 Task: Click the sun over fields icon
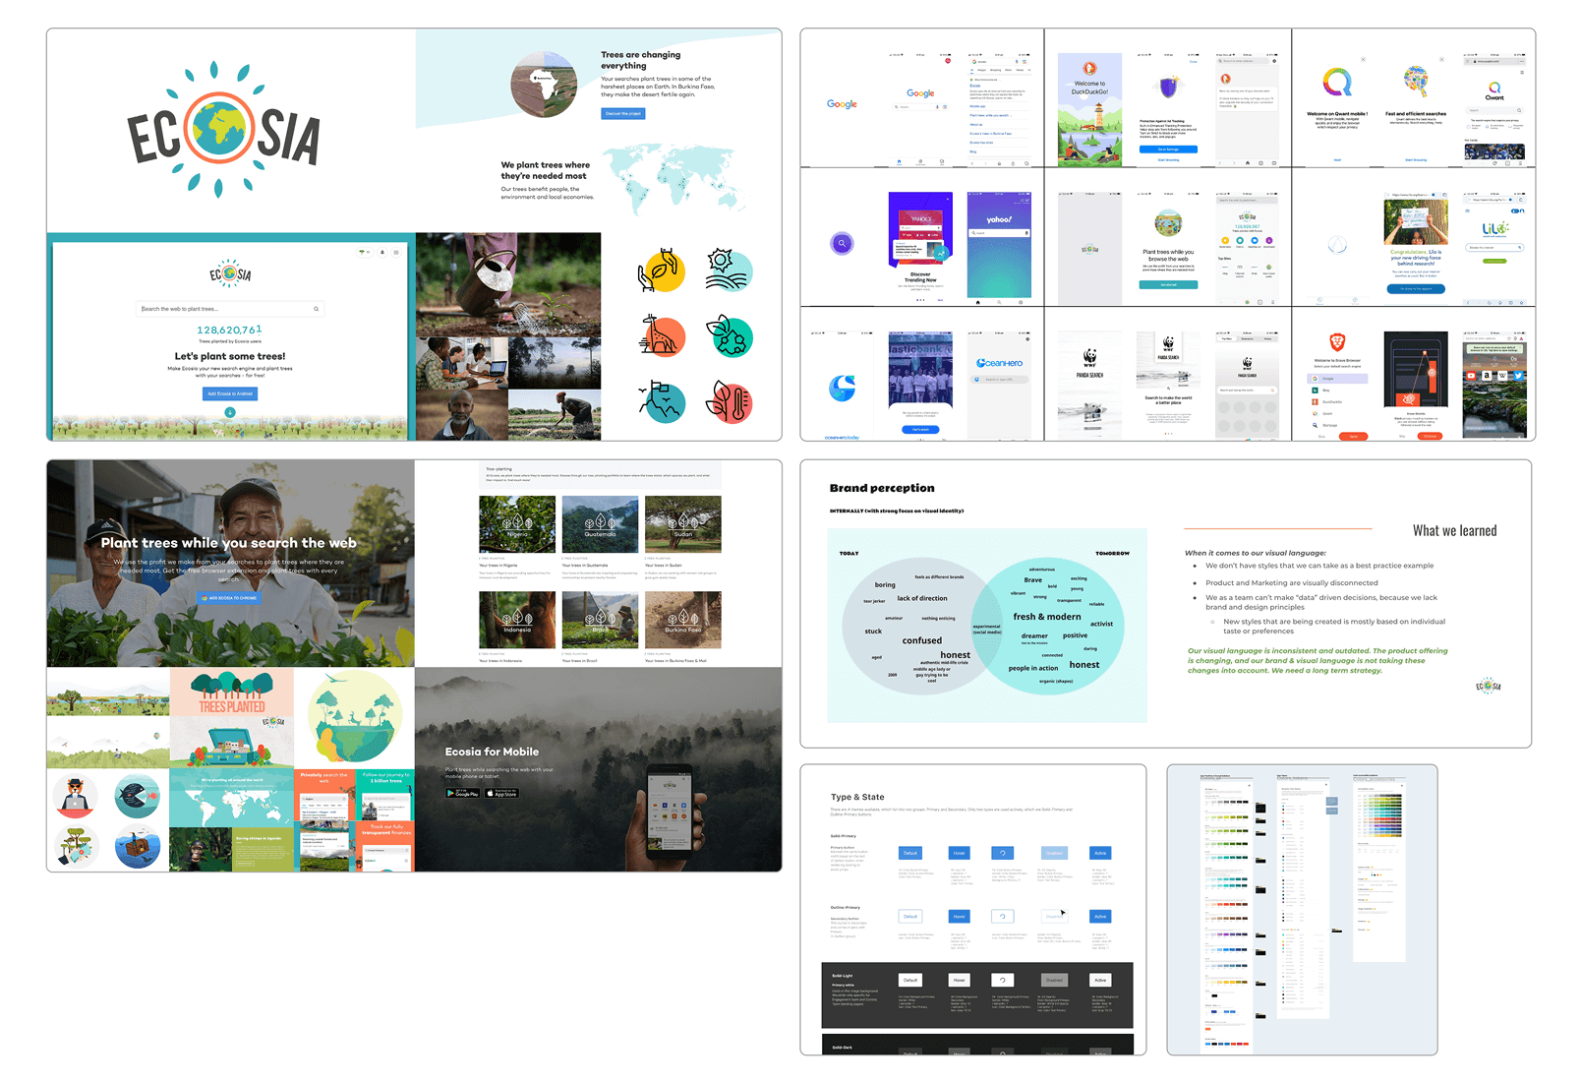click(729, 271)
